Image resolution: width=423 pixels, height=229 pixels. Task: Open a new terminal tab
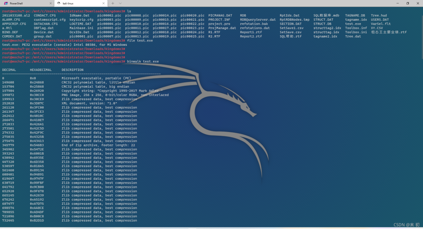pos(113,3)
